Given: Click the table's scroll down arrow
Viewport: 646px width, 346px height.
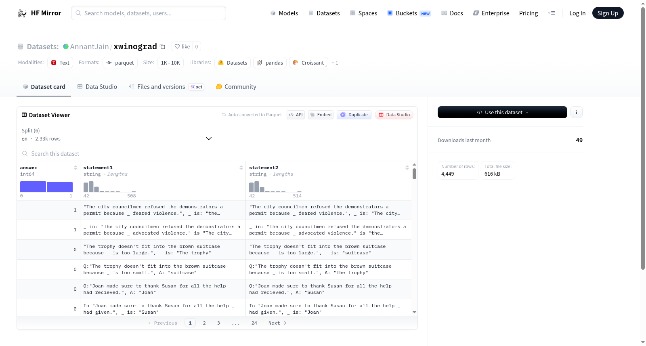Looking at the screenshot, I should 414,312.
